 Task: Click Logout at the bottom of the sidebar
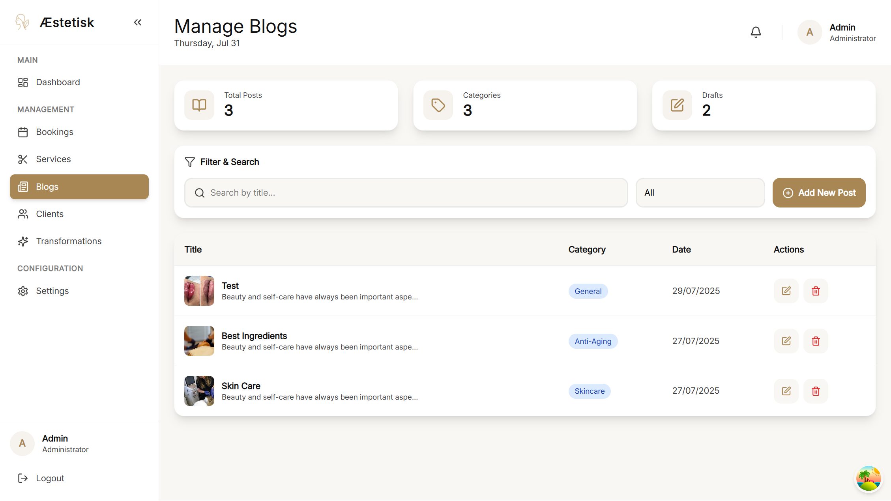pos(50,478)
